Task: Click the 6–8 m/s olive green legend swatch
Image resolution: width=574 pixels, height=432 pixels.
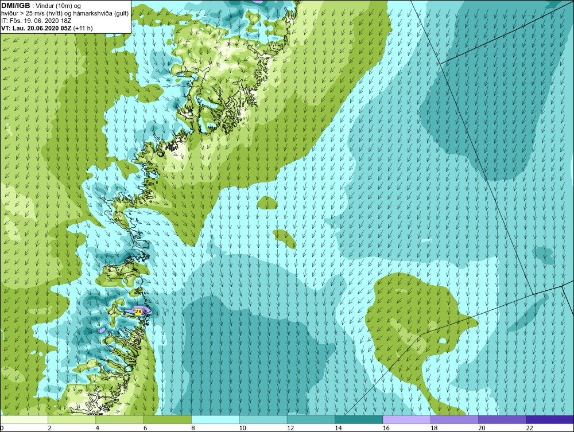Action: point(168,419)
